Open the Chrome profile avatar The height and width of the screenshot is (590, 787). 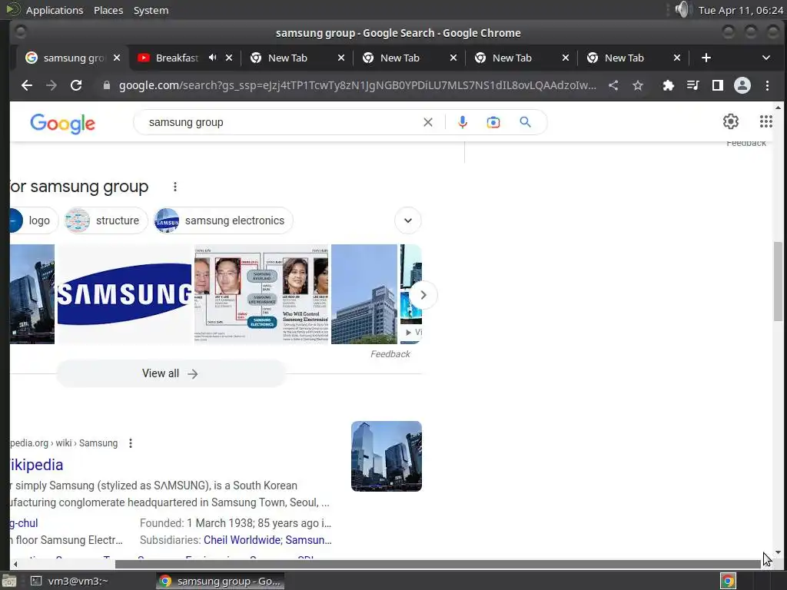[x=742, y=85]
